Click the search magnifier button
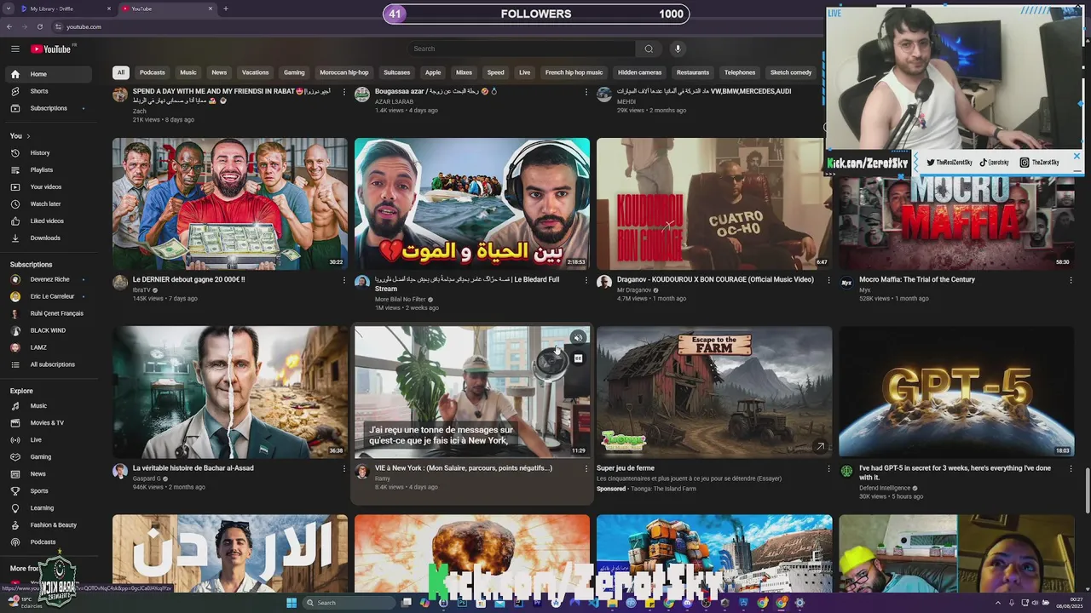The width and height of the screenshot is (1091, 613). pyautogui.click(x=649, y=49)
